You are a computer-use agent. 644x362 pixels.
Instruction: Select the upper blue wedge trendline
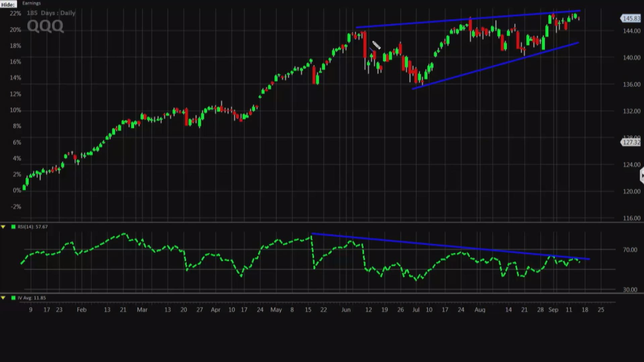click(468, 19)
